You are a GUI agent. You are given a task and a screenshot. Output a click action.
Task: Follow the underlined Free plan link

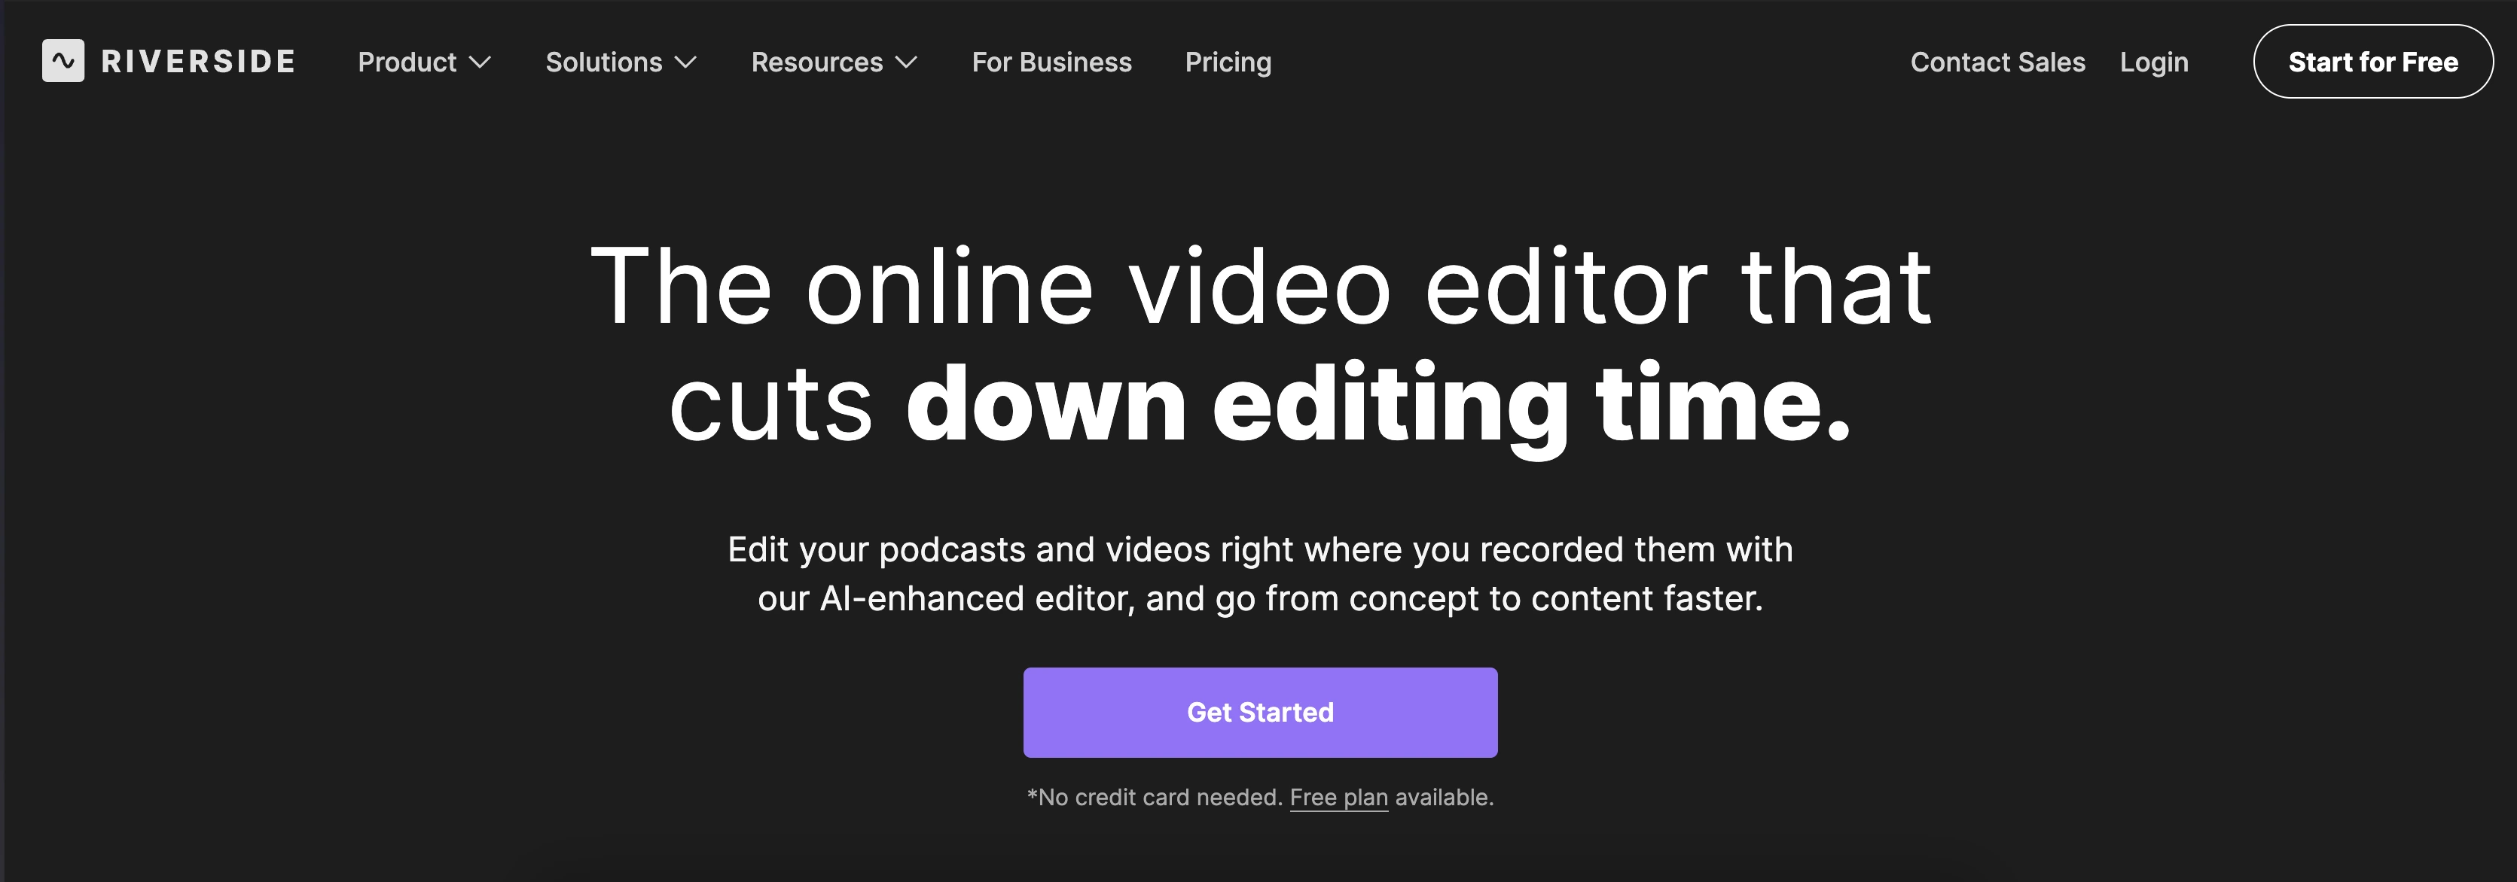1338,797
